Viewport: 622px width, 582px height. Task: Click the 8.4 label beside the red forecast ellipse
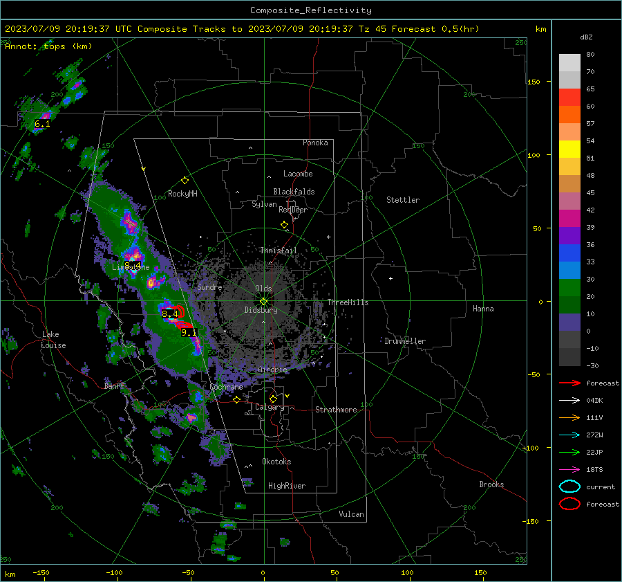170,314
